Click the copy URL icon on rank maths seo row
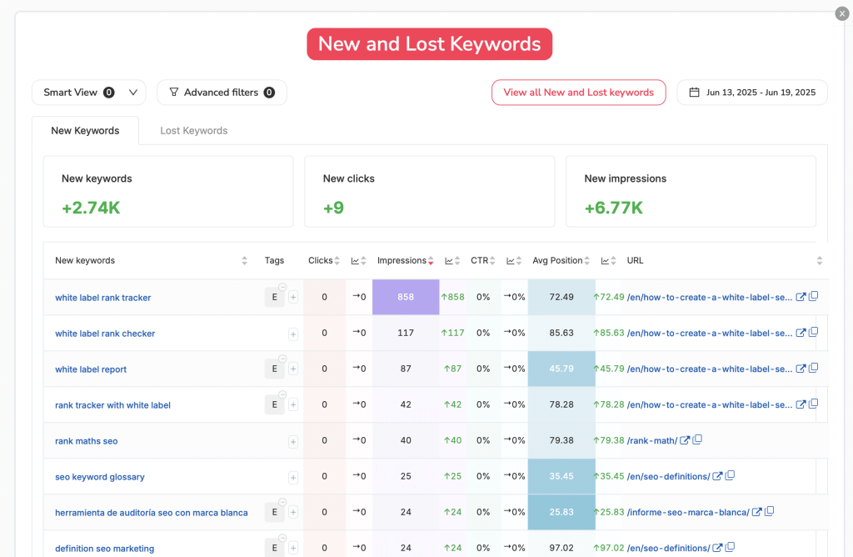The height and width of the screenshot is (557, 853). [x=697, y=439]
